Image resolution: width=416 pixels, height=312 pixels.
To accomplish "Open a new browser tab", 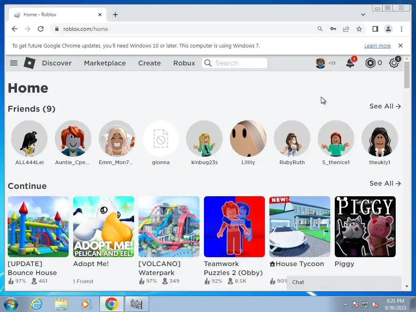I will (115, 15).
